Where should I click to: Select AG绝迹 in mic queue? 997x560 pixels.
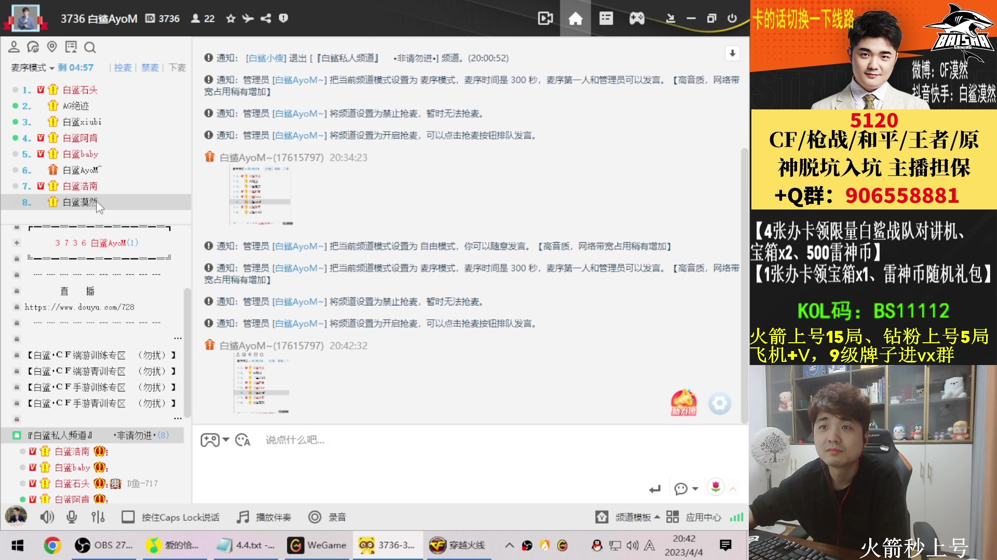tap(76, 106)
